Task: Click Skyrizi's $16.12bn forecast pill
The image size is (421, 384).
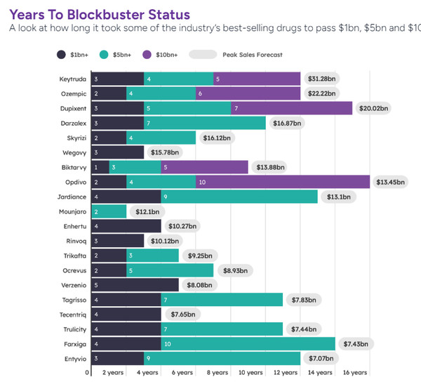Action: 216,138
